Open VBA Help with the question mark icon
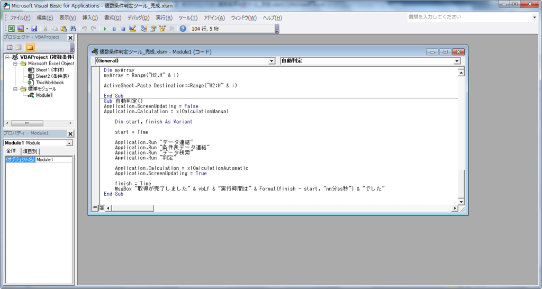Viewport: 542px width, 289px height. [x=183, y=29]
